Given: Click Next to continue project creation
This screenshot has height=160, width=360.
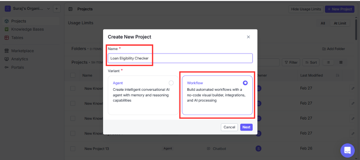Looking at the screenshot, I should pyautogui.click(x=246, y=127).
